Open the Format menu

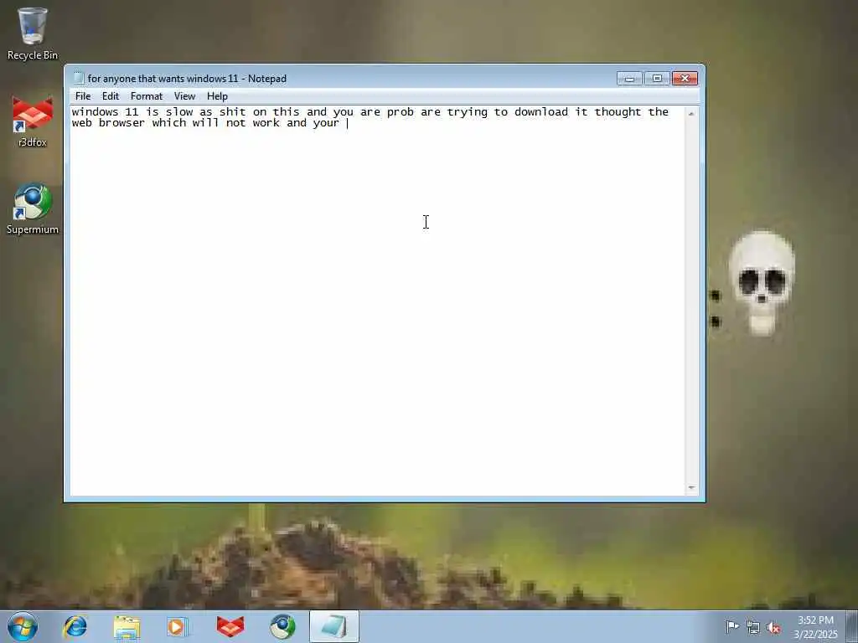147,96
